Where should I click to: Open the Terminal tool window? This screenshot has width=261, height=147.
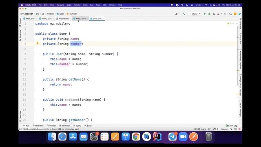(64, 126)
